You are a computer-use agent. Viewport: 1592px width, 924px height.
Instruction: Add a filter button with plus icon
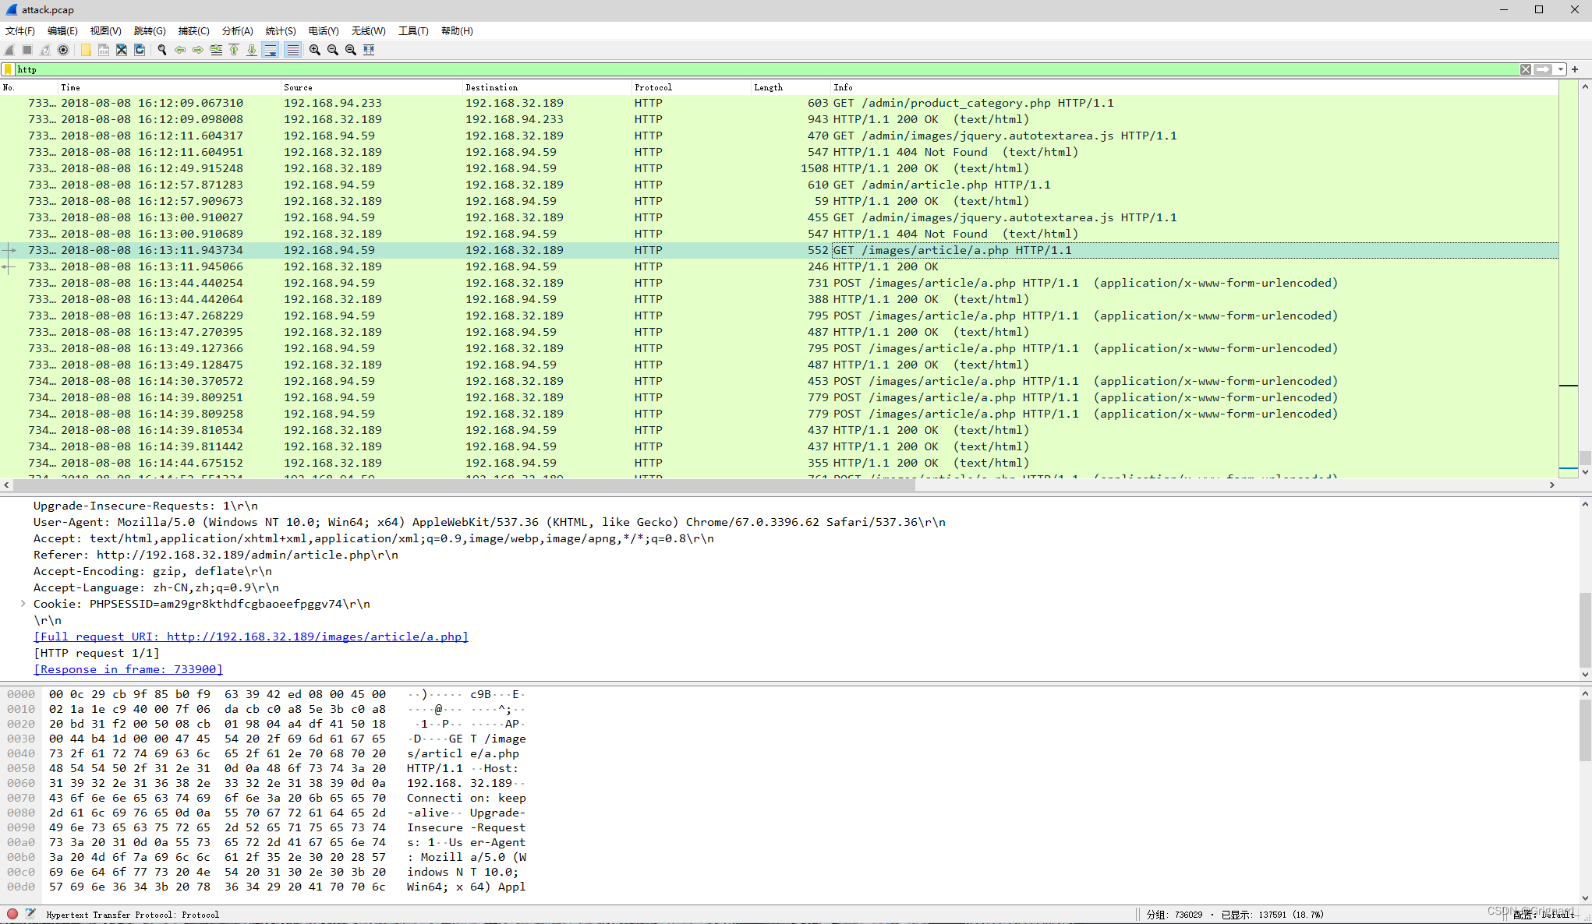pyautogui.click(x=1575, y=69)
